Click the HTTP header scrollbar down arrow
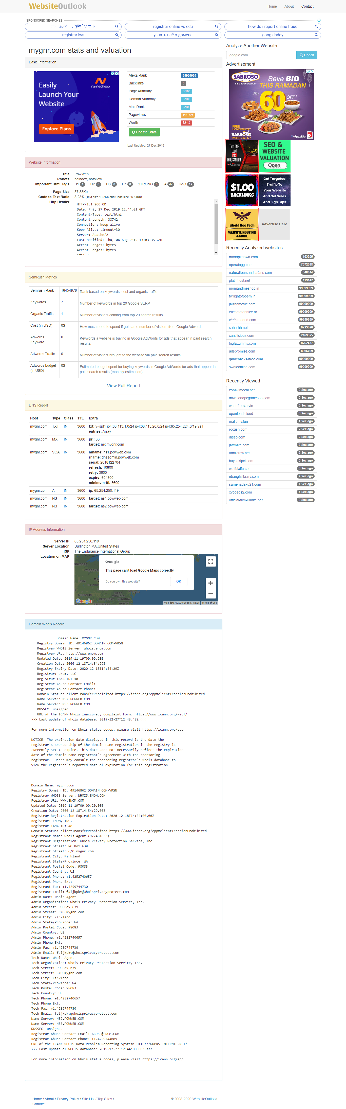 [x=216, y=253]
